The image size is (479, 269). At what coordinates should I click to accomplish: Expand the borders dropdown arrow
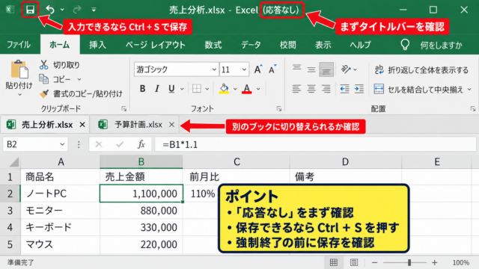pyautogui.click(x=207, y=89)
